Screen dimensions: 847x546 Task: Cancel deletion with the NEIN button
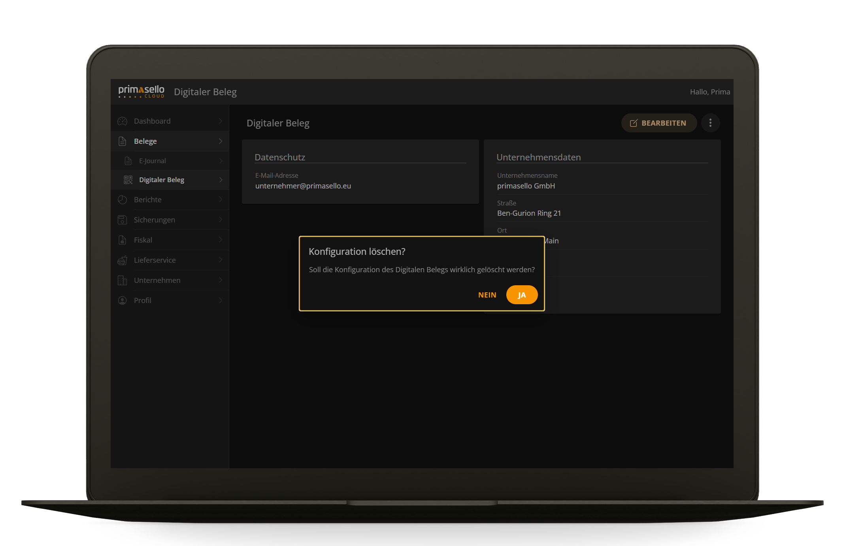click(x=487, y=295)
